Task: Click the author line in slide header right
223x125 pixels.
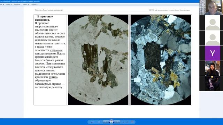Action: [x=169, y=10]
